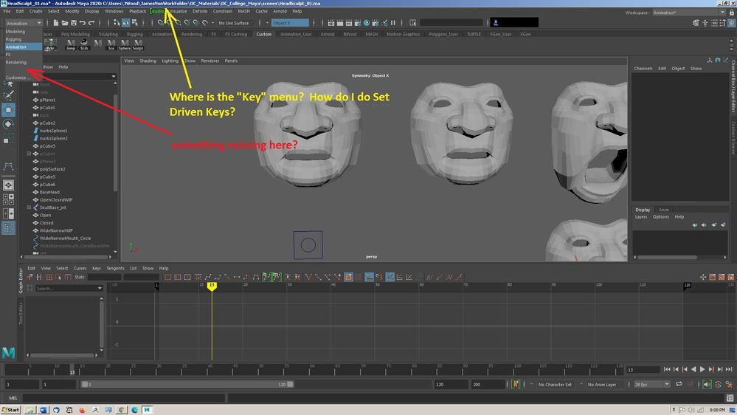Click the lock workspace icon
This screenshot has height=415, width=737.
[x=731, y=13]
